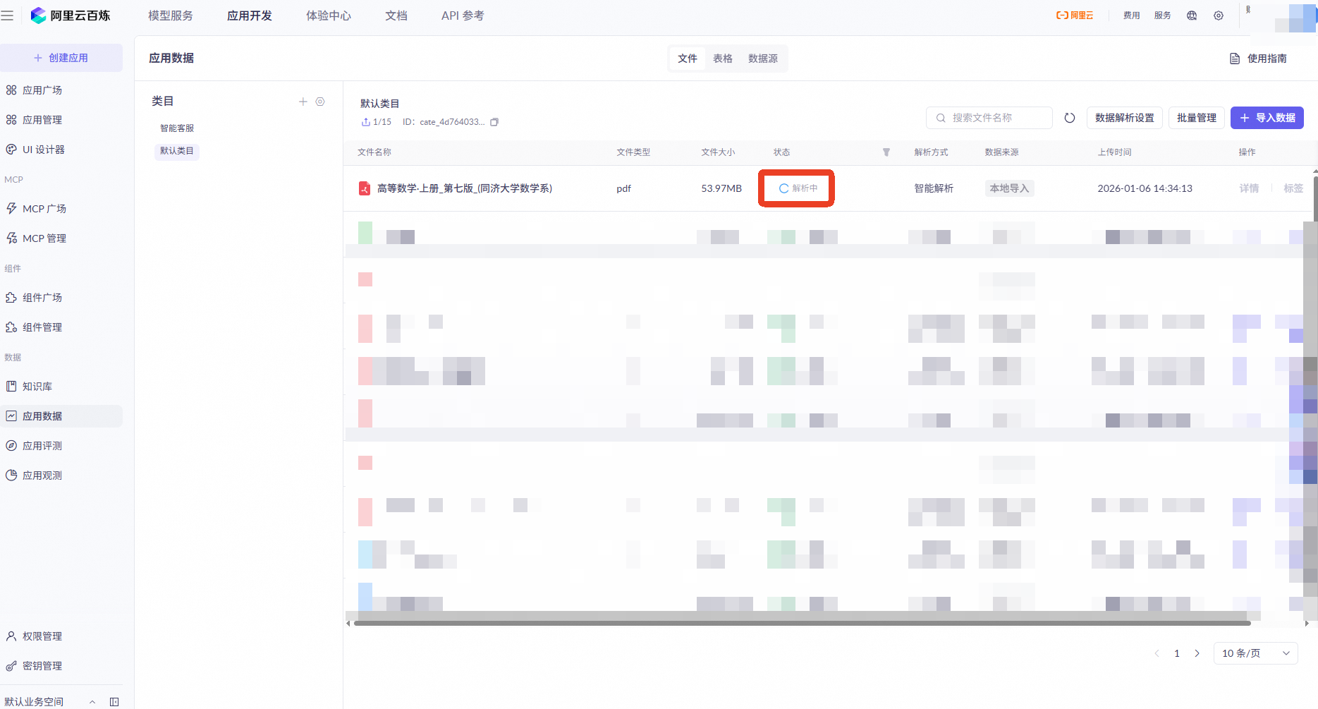Click the horizontal scrollbar of the table
The width and height of the screenshot is (1318, 709).
[x=802, y=623]
